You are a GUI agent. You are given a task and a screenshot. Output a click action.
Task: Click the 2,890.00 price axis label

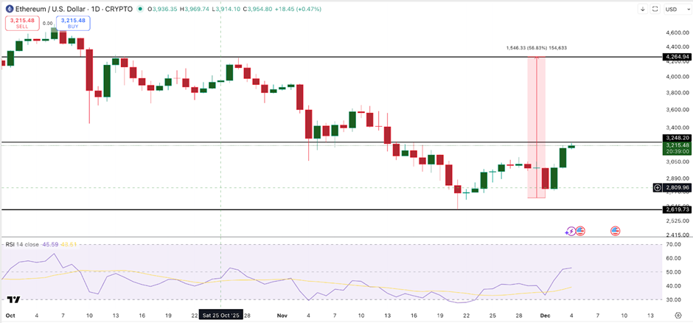(676, 178)
